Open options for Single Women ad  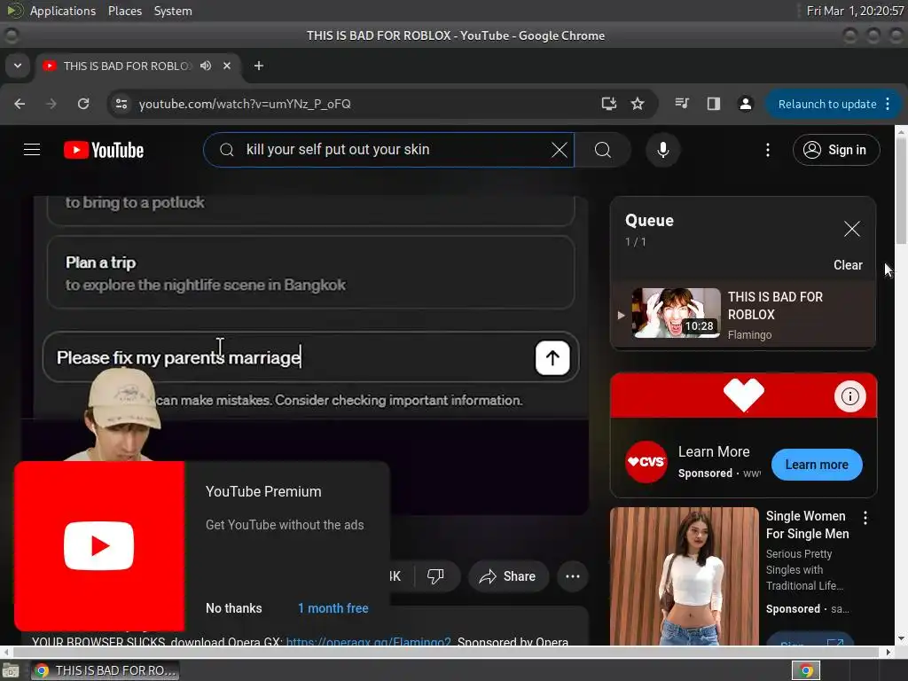pyautogui.click(x=865, y=518)
